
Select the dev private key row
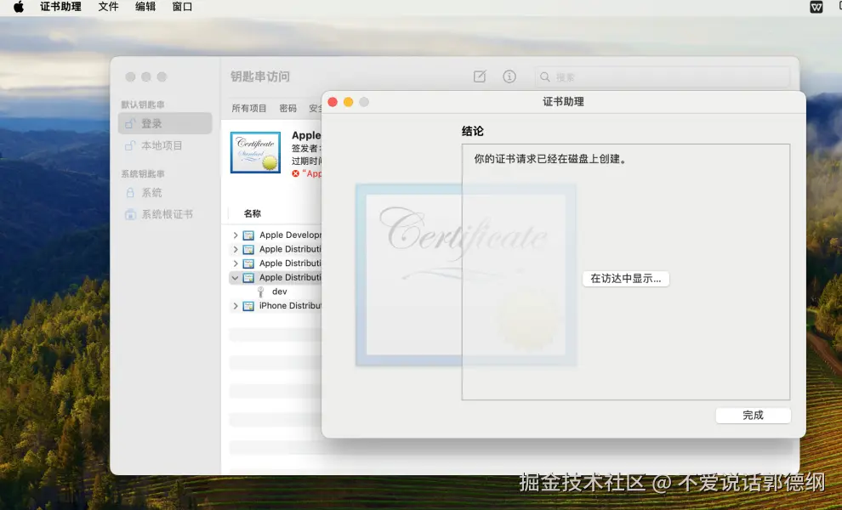276,292
